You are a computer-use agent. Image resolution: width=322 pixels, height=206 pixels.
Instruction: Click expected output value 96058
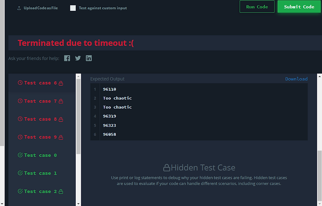109,134
